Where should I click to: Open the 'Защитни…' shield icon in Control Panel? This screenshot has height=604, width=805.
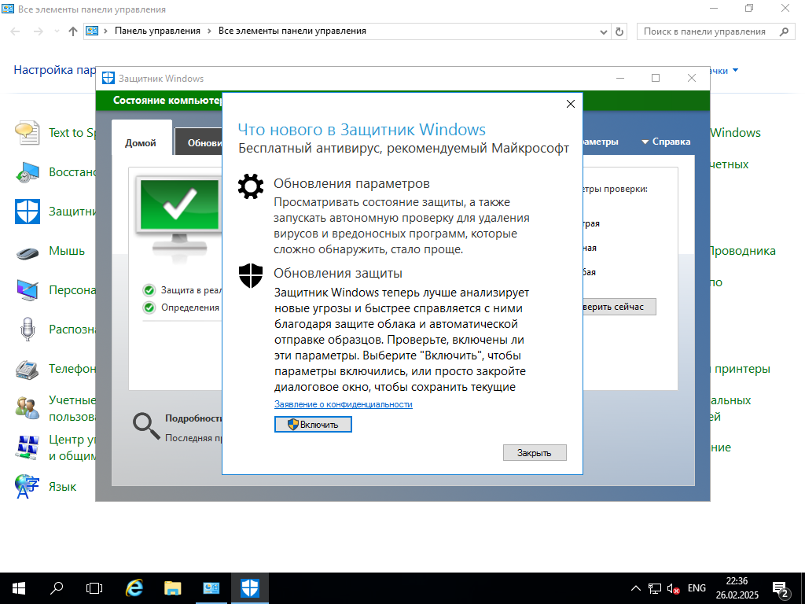coord(28,211)
